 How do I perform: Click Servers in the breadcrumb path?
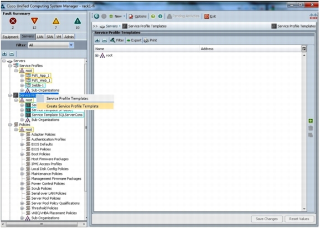tap(111, 26)
